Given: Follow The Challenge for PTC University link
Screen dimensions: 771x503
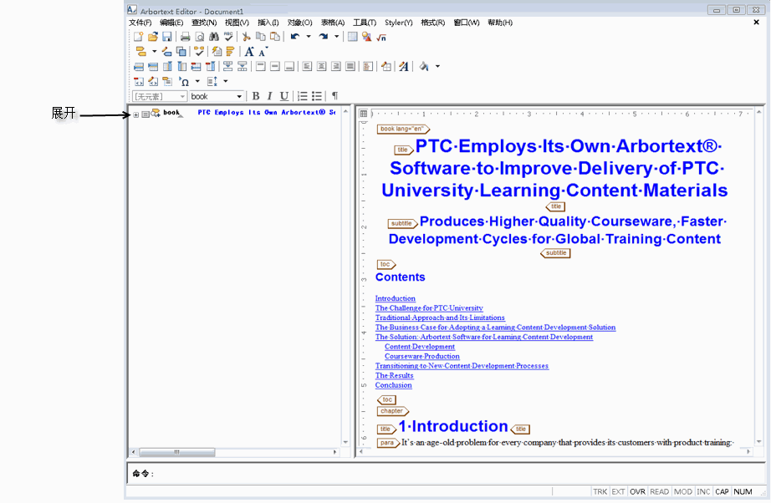Looking at the screenshot, I should pos(429,308).
